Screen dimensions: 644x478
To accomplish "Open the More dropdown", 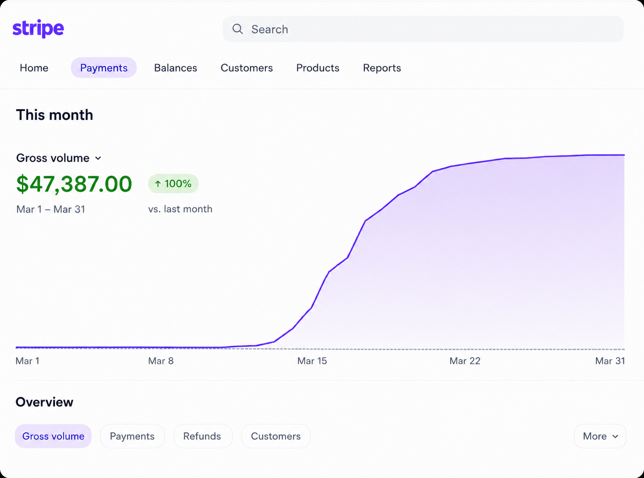I will (x=600, y=436).
